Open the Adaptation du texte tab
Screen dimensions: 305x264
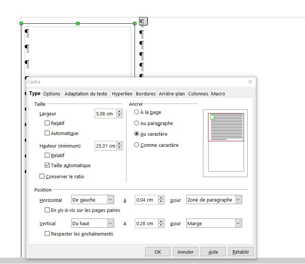[86, 94]
